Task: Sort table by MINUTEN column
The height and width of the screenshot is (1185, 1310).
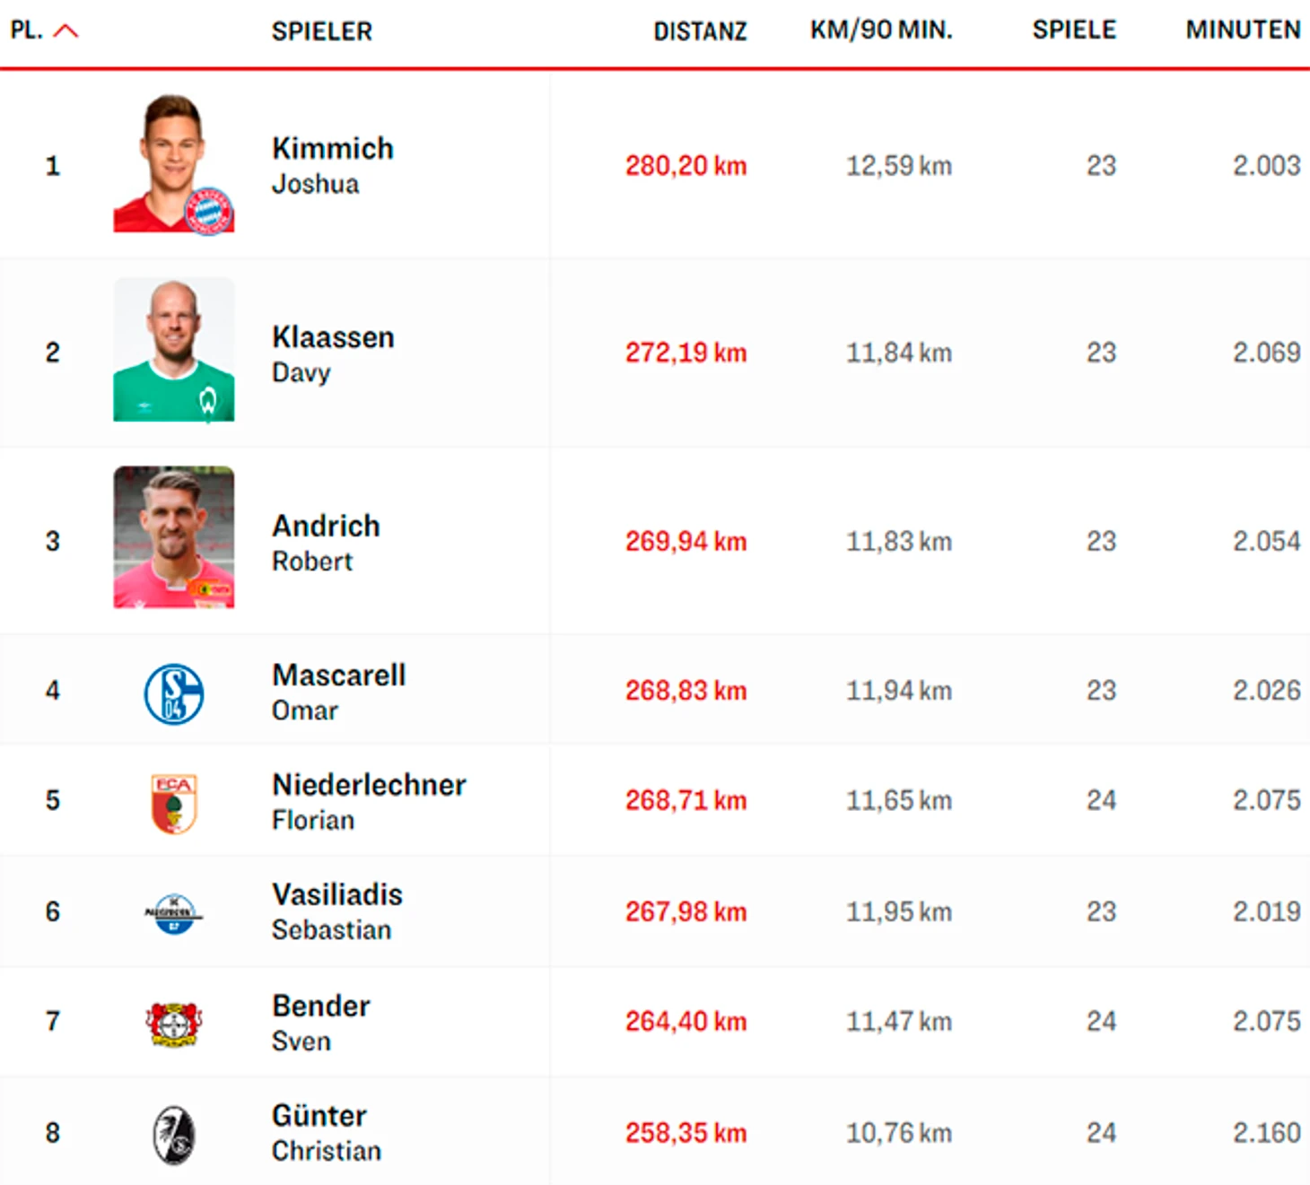Action: coord(1243,30)
